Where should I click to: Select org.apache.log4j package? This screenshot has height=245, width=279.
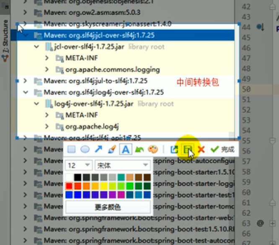point(87,126)
